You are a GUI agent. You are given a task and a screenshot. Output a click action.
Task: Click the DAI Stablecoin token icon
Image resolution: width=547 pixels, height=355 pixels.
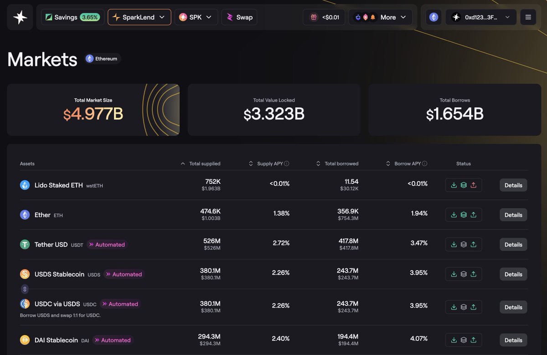point(25,340)
